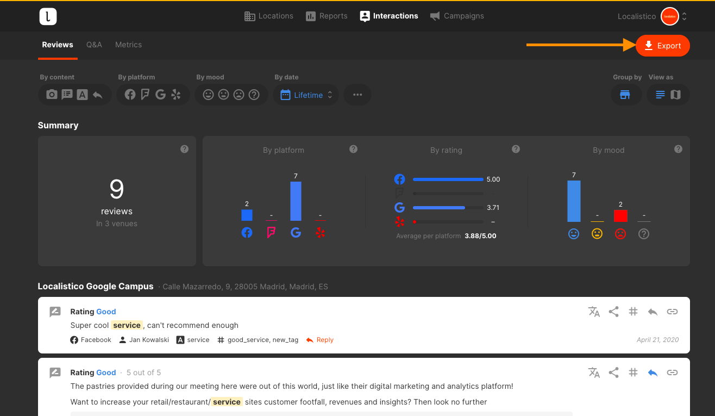Click the Facebook bar in platform chart

click(247, 215)
